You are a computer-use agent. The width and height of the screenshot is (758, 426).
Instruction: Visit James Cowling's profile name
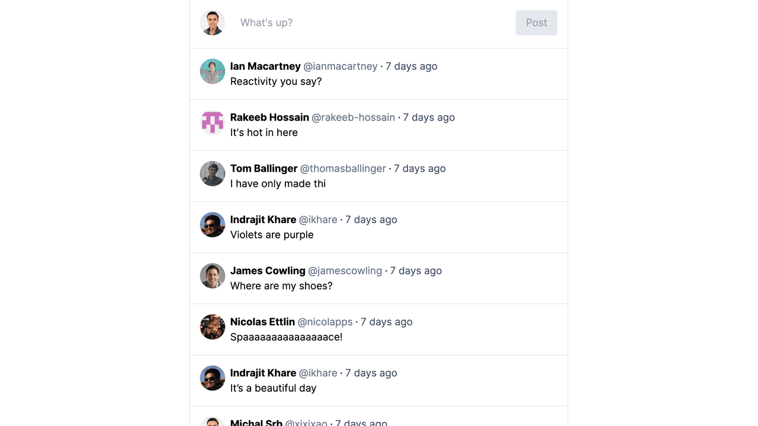pyautogui.click(x=268, y=270)
